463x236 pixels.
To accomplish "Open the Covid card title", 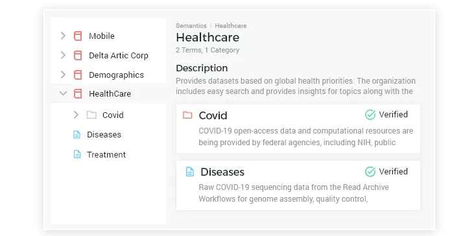I will click(213, 115).
